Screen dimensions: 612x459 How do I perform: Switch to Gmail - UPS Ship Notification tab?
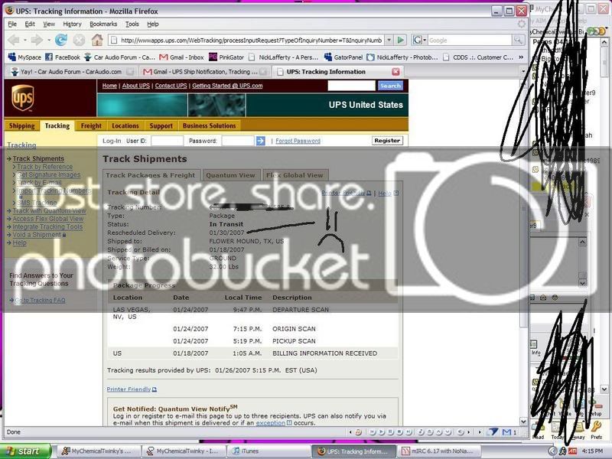[205, 72]
